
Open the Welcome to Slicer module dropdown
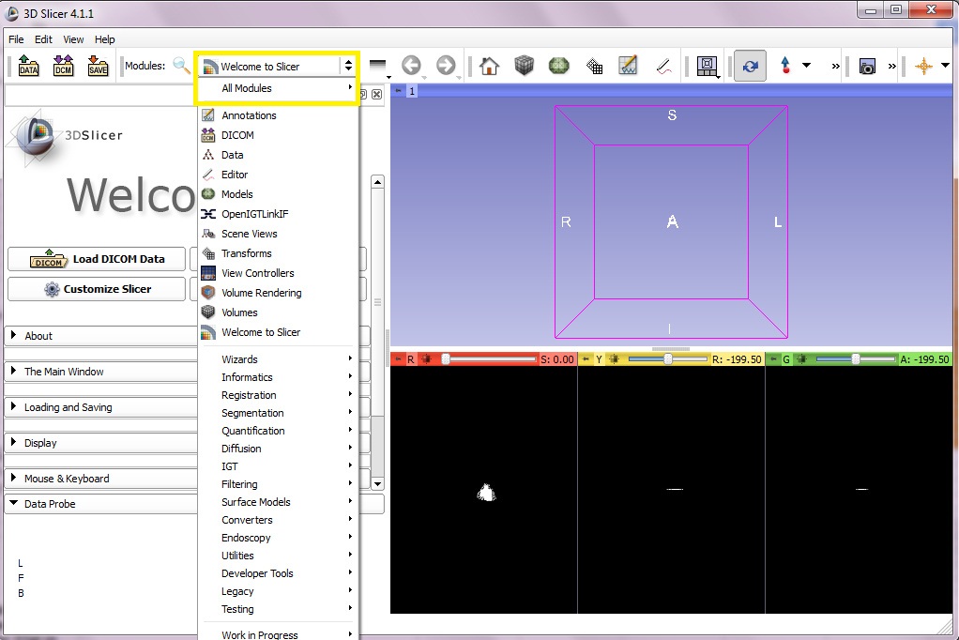[x=277, y=66]
